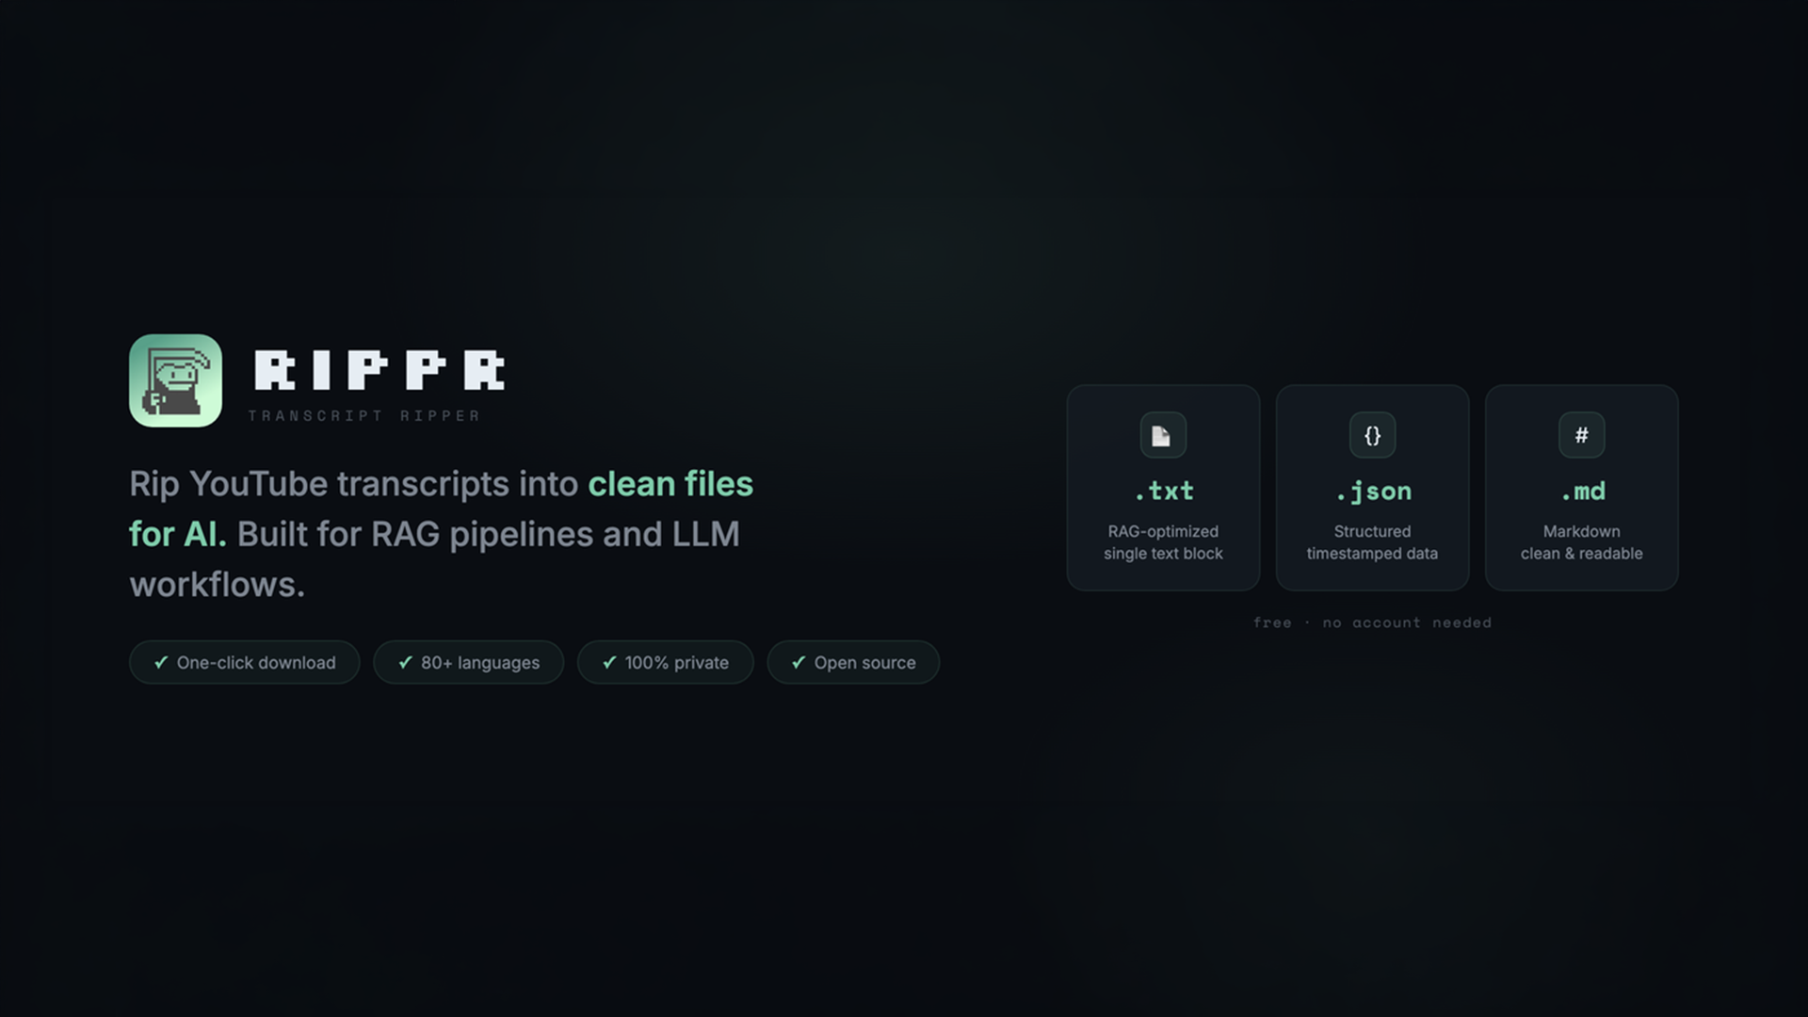Click the free no account needed text
This screenshot has width=1808, height=1017.
1371,622
